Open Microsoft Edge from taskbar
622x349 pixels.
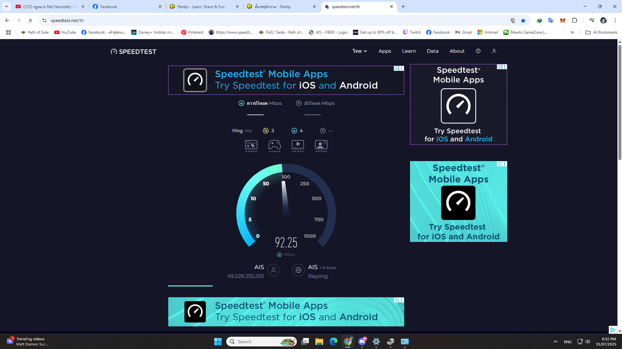(x=334, y=342)
